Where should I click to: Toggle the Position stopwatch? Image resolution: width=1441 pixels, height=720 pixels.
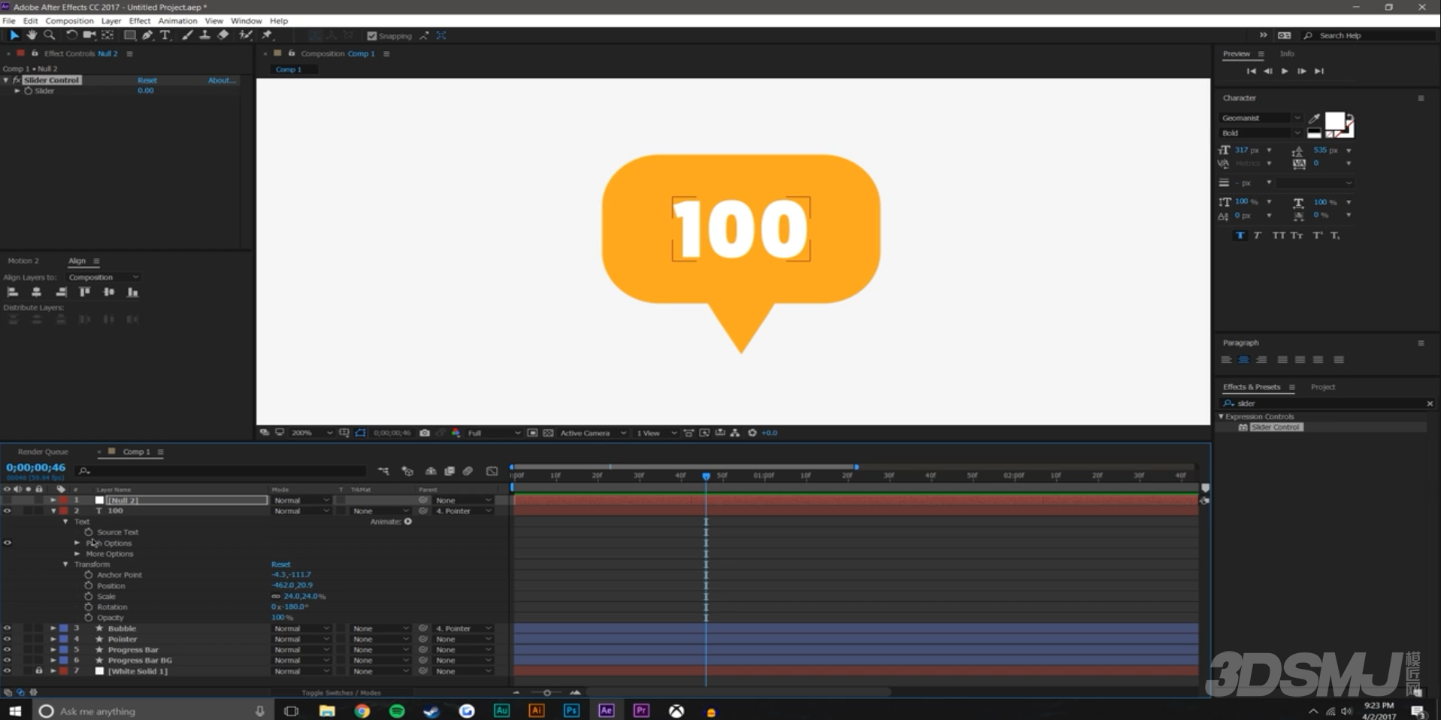(89, 585)
